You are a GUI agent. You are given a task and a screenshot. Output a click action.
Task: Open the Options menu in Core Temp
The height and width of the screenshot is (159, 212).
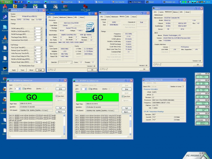pos(149,83)
